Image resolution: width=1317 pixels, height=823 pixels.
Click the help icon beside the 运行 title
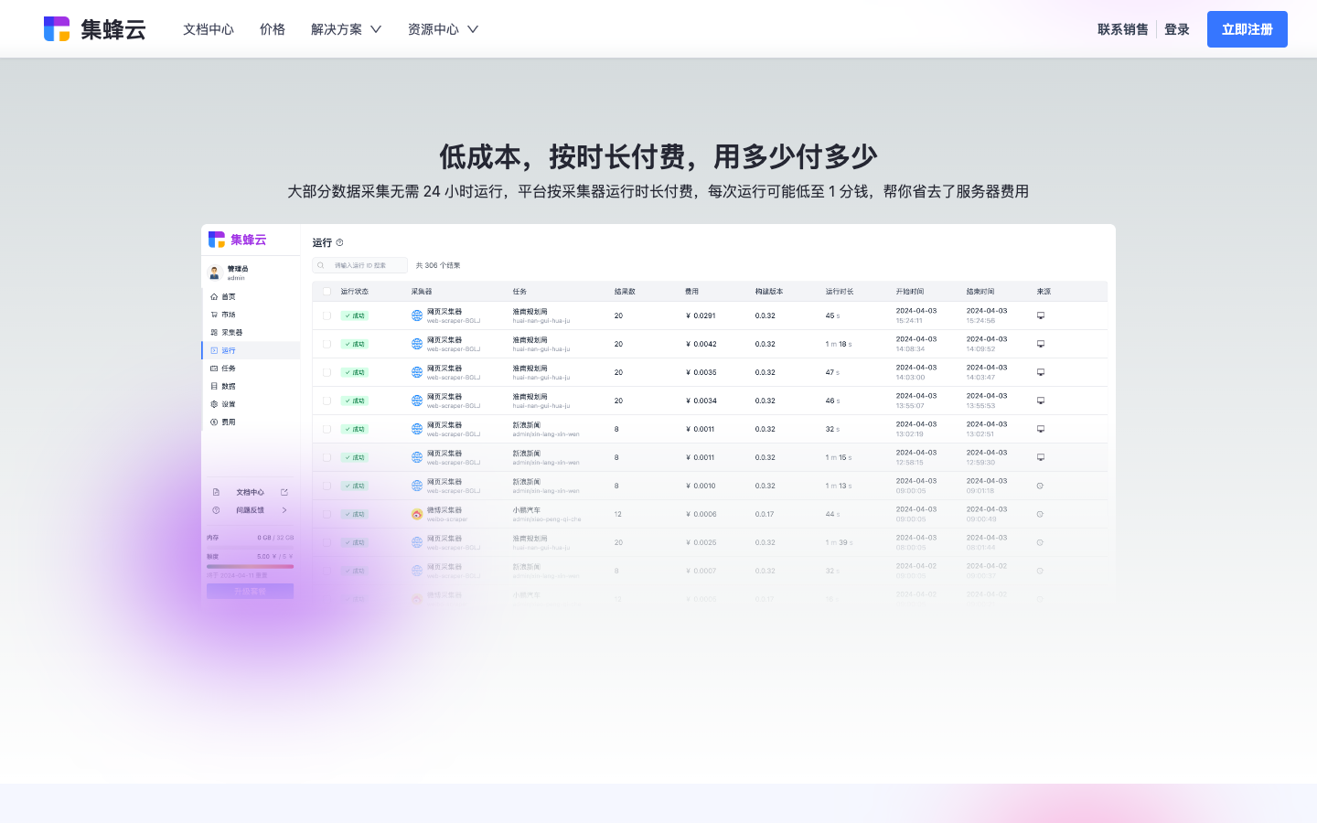(x=339, y=242)
